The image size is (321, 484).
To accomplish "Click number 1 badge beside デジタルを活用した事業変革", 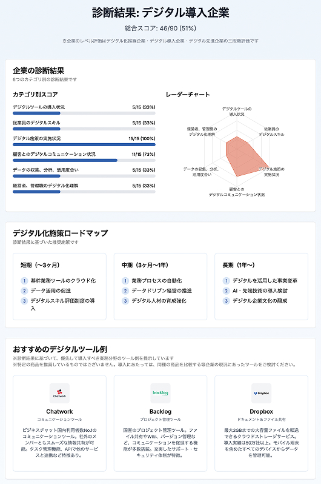I will tap(226, 281).
